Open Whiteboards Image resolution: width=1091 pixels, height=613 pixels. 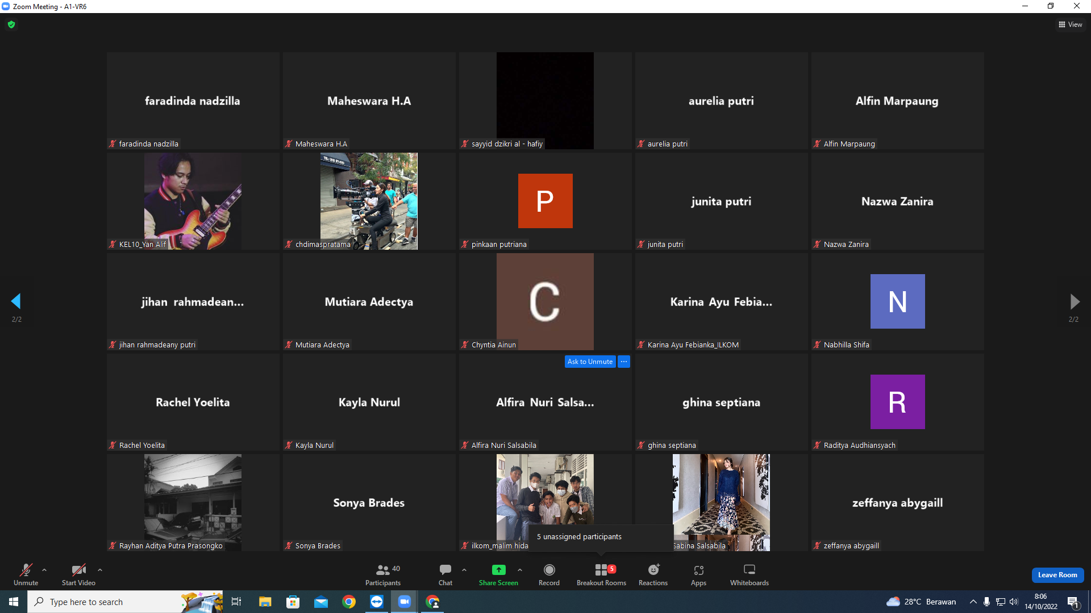pos(749,574)
